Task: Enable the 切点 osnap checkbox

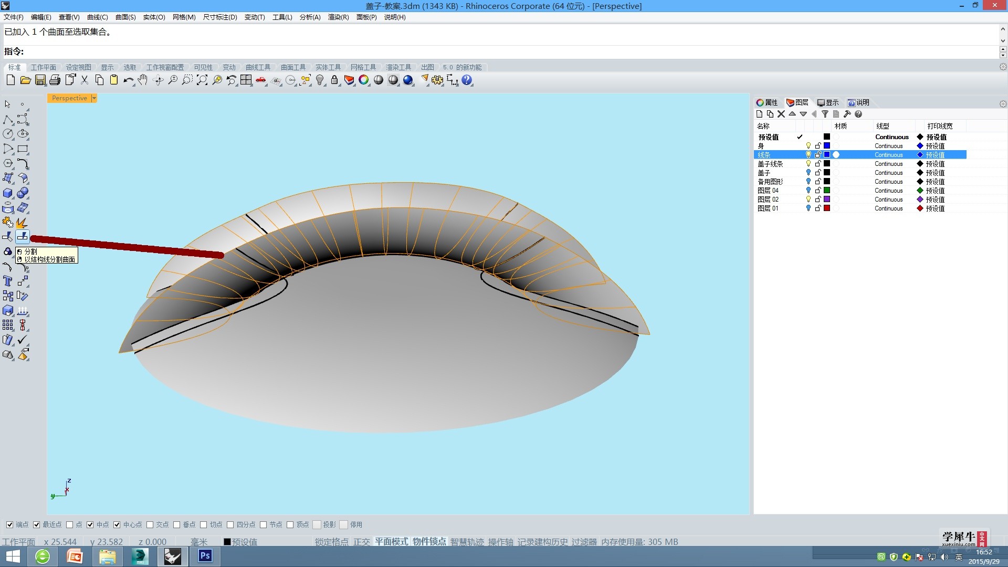Action: point(204,524)
